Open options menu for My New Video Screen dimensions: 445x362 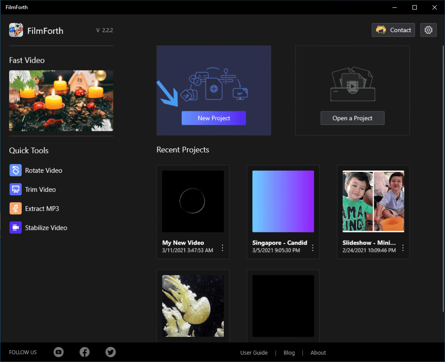pos(222,248)
